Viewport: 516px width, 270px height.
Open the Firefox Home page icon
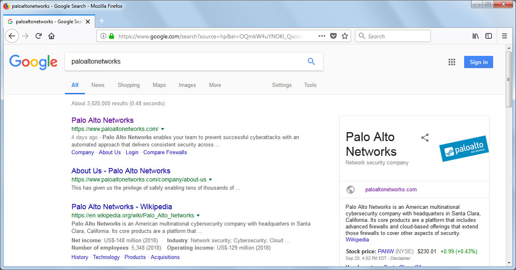tap(51, 36)
